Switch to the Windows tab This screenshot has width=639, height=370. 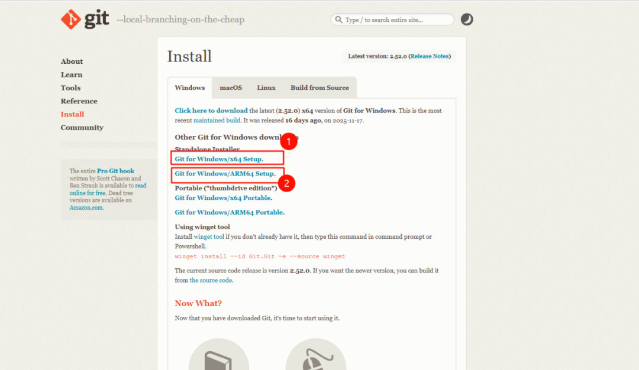point(190,87)
